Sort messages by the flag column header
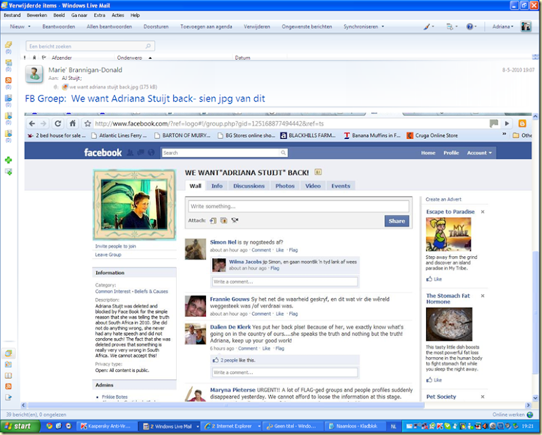 click(x=44, y=58)
